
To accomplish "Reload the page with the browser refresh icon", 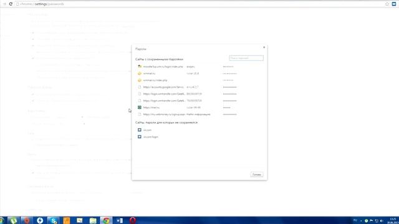I will 11,4.
